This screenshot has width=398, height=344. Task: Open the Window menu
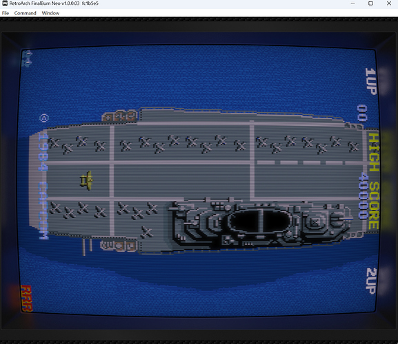[x=50, y=13]
